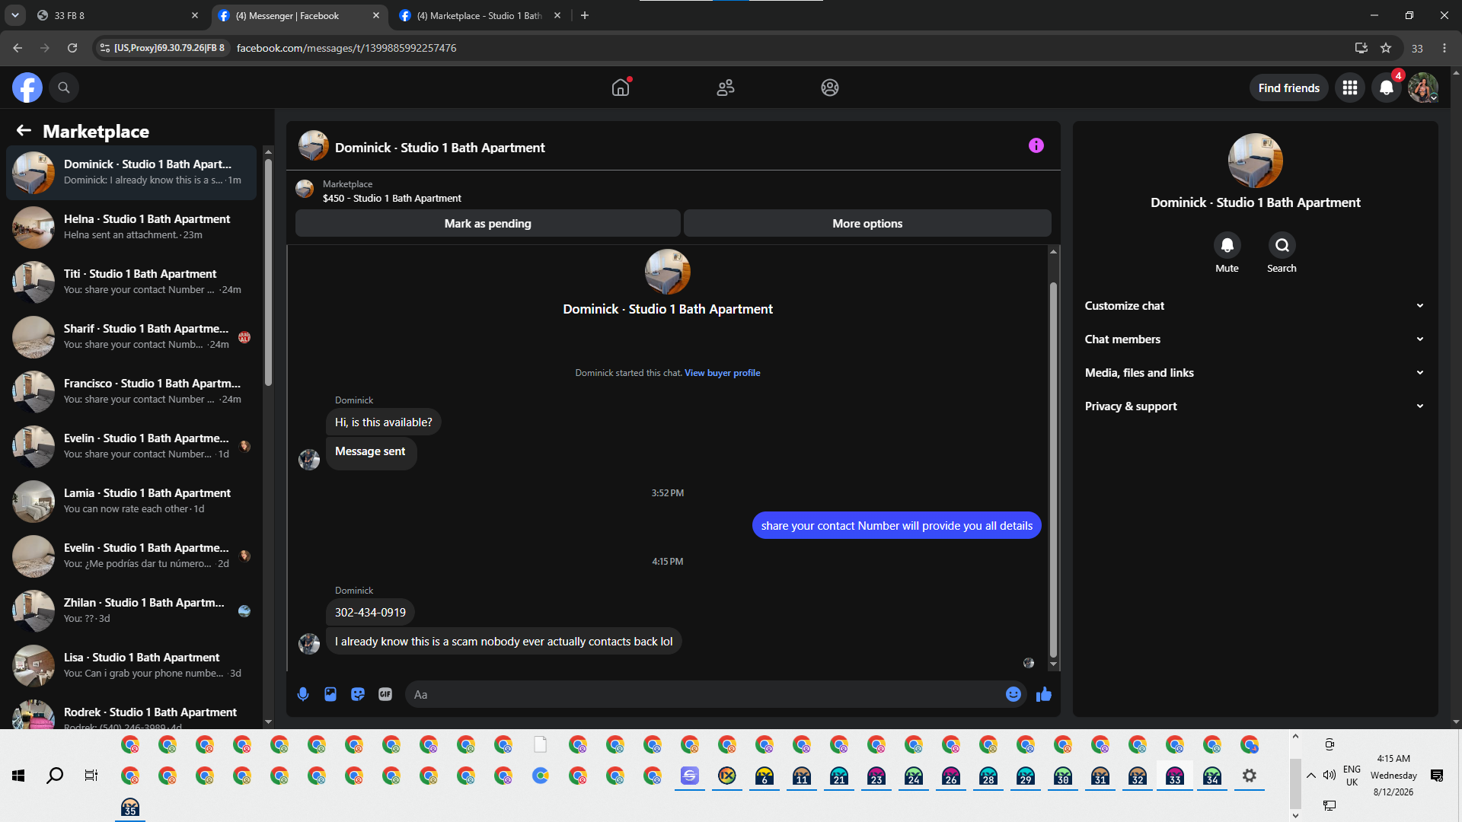
Task: Click the 'share your contact Number' sent message
Action: pos(896,526)
